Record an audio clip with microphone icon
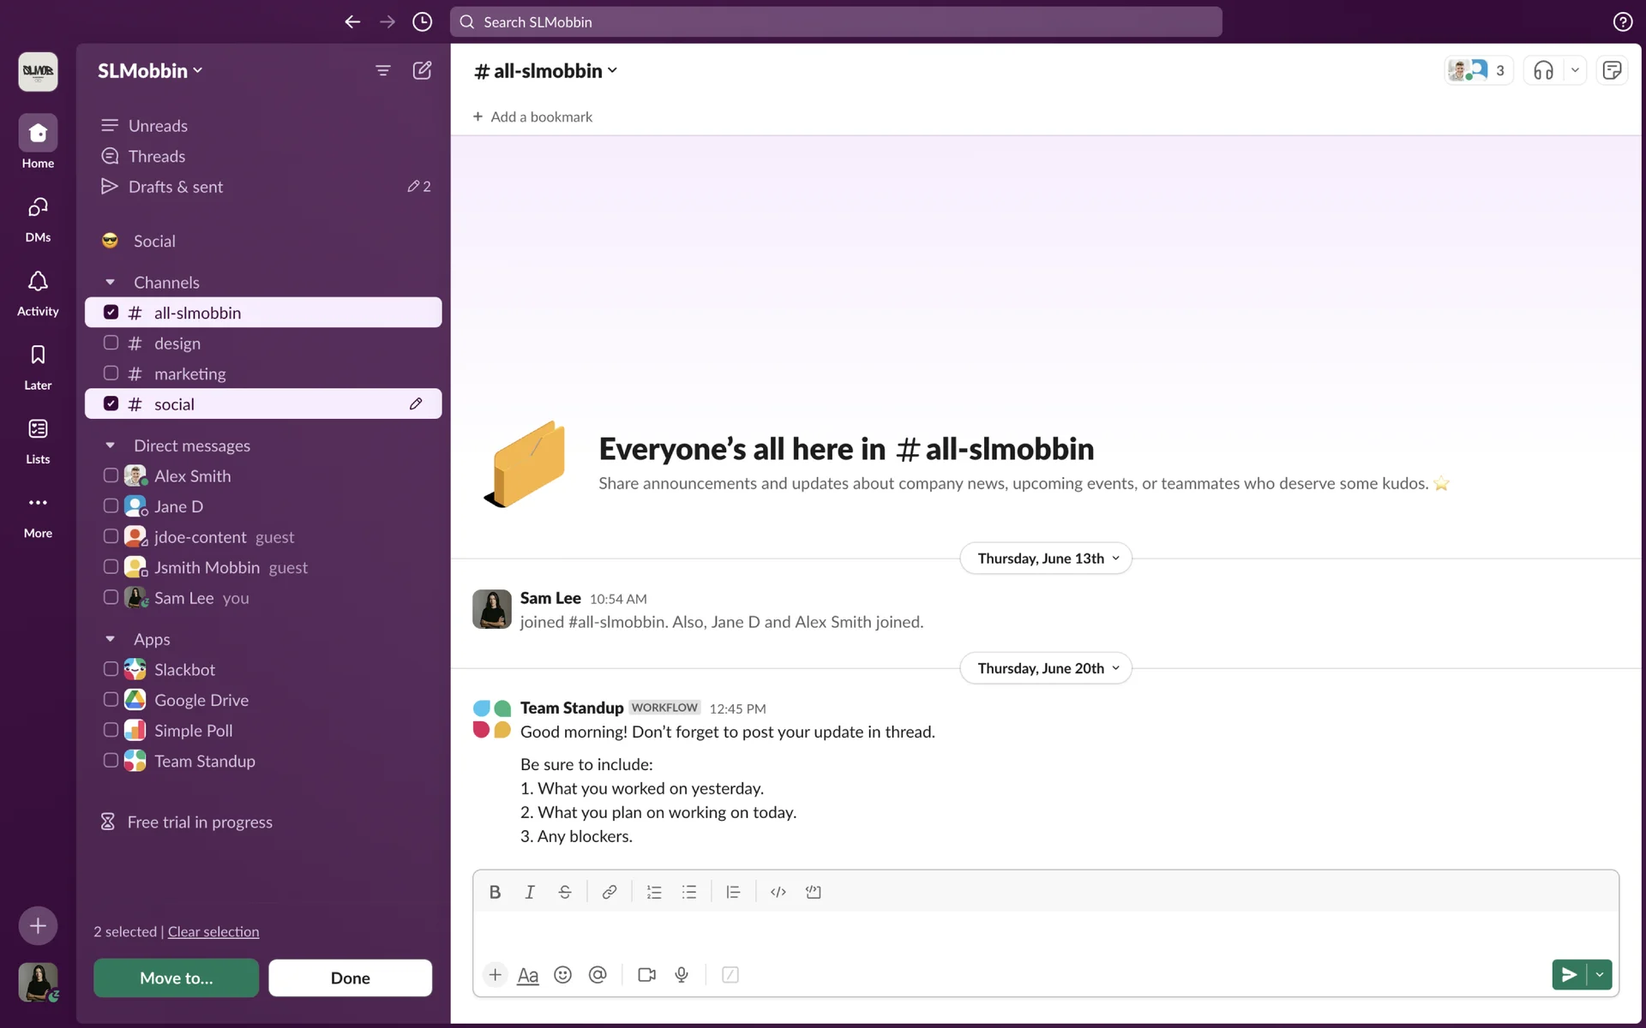The height and width of the screenshot is (1028, 1646). tap(682, 975)
